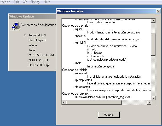Close the Windows Installer dialog
This screenshot has width=162, height=126.
[x=158, y=11]
